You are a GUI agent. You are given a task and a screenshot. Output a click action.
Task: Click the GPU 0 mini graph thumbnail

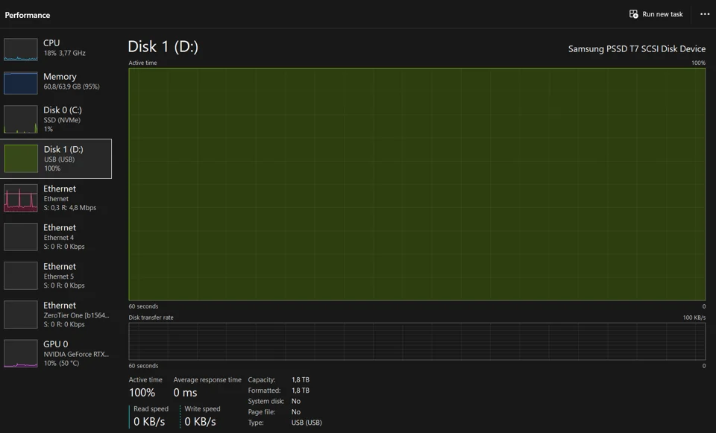[21, 353]
